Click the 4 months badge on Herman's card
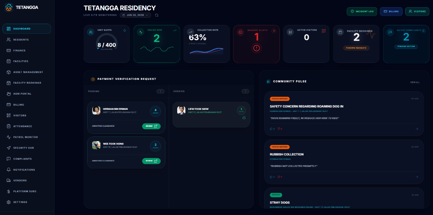The height and width of the screenshot is (215, 433). point(156,111)
